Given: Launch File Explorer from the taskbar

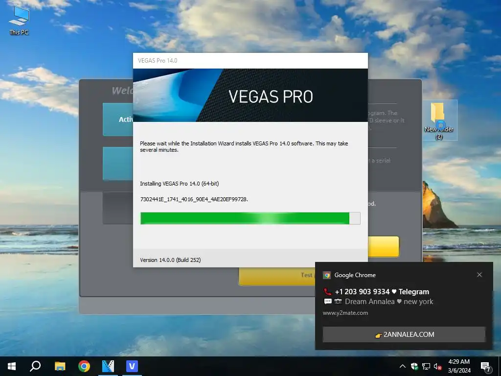Looking at the screenshot, I should [60, 366].
